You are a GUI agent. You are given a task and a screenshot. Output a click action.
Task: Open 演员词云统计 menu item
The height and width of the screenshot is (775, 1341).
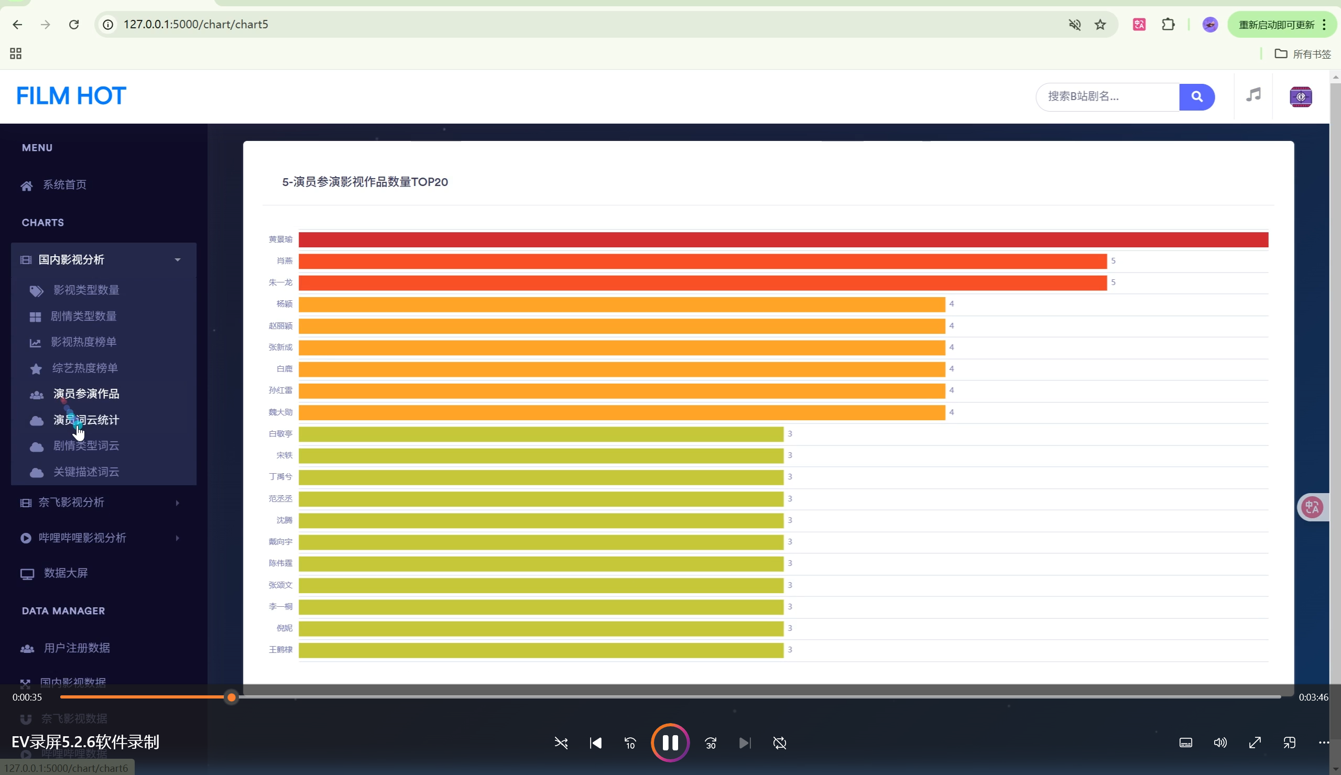(85, 420)
